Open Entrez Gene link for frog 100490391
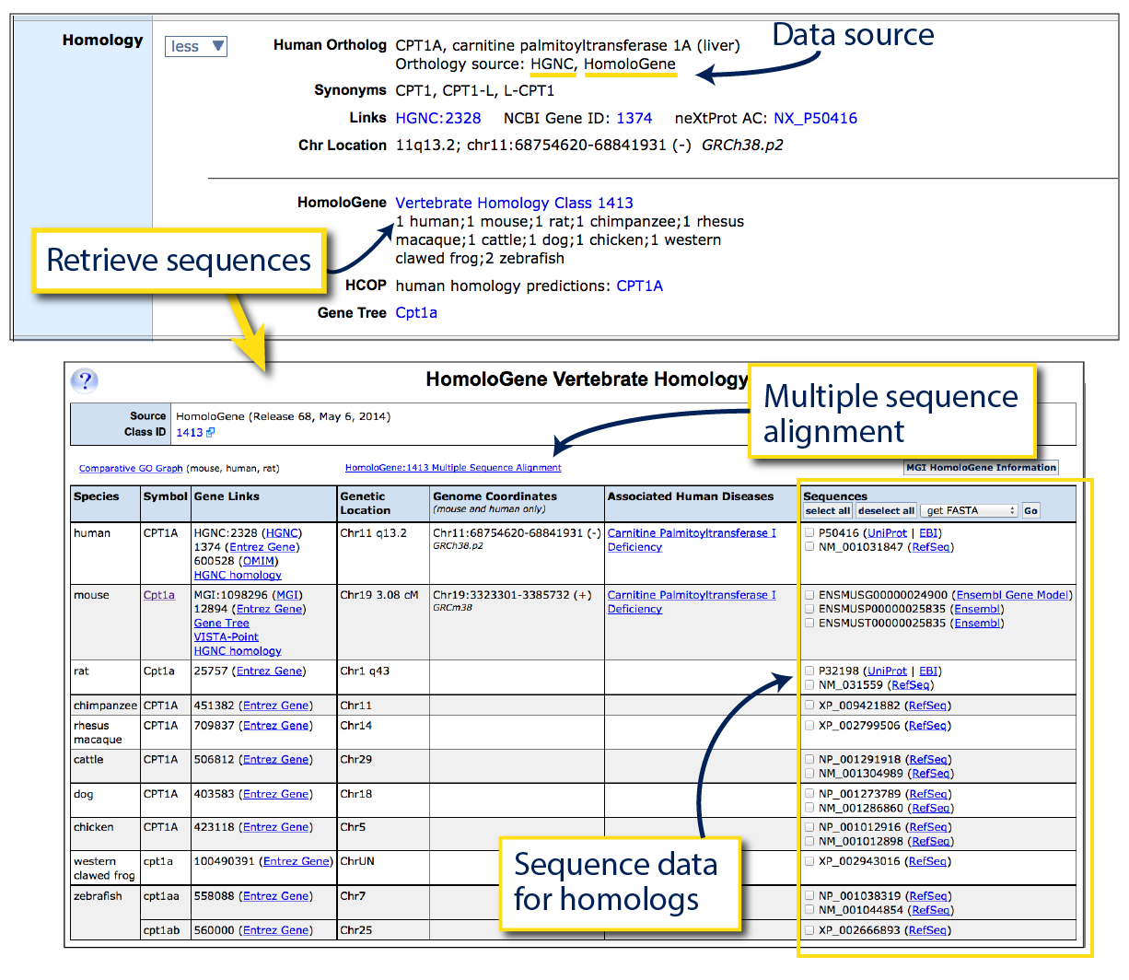Image resolution: width=1129 pixels, height=980 pixels. point(297,861)
